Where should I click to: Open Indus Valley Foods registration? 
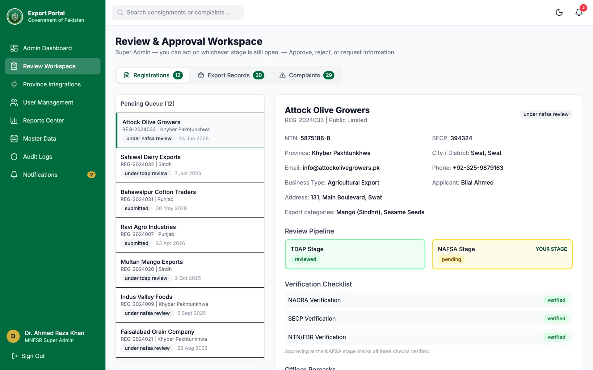[190, 305]
